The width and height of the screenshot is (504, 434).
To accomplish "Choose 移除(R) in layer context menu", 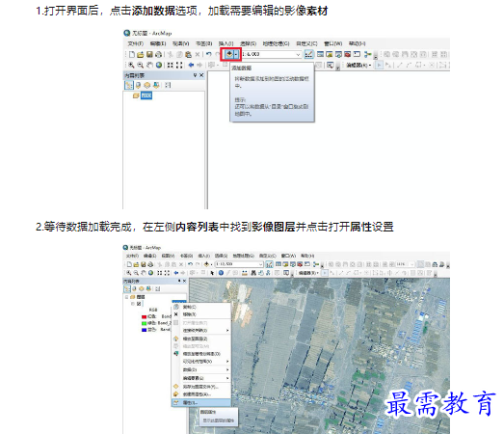I will click(x=200, y=314).
